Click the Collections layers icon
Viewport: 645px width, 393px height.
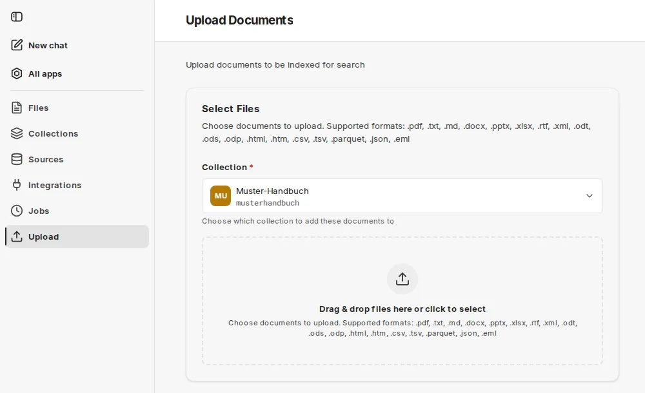tap(17, 133)
